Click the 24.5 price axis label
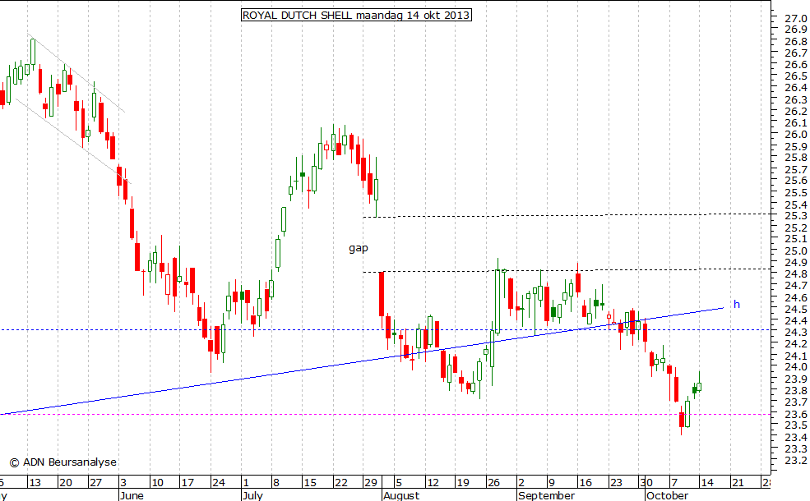This screenshot has height=501, width=810. 796,309
